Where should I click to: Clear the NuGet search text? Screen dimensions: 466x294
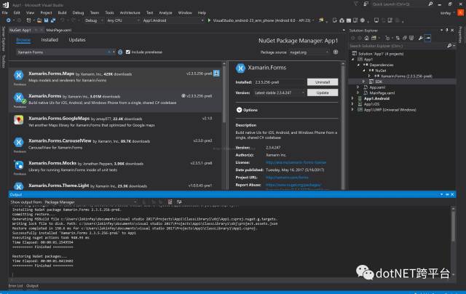[108, 52]
